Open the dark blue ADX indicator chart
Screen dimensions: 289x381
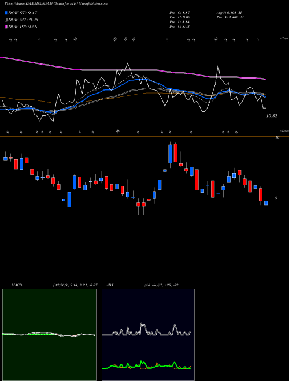pyautogui.click(x=148, y=335)
